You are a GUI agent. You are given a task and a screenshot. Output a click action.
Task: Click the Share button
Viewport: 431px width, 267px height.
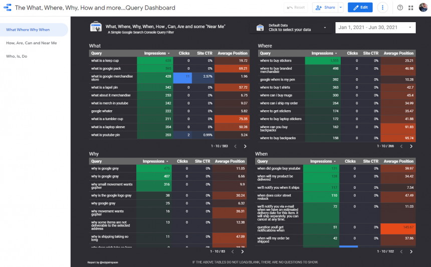pos(325,8)
